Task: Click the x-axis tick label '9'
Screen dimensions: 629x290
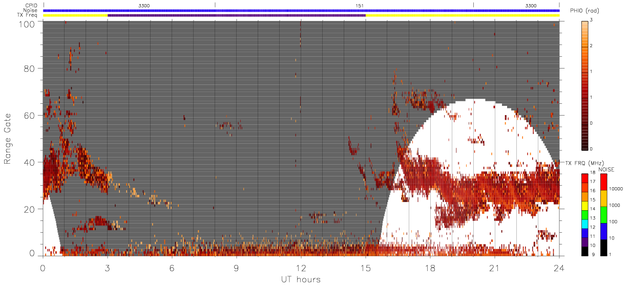Action: (x=237, y=267)
